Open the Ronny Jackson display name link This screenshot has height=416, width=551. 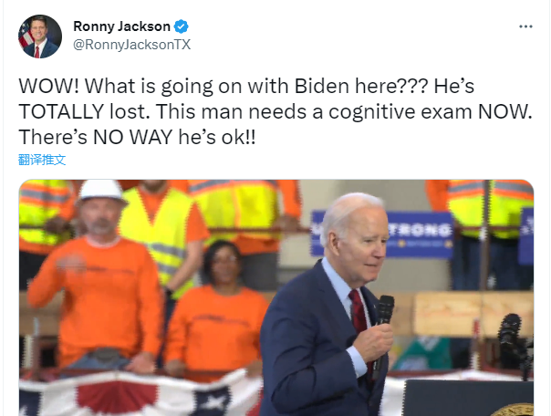pyautogui.click(x=121, y=26)
